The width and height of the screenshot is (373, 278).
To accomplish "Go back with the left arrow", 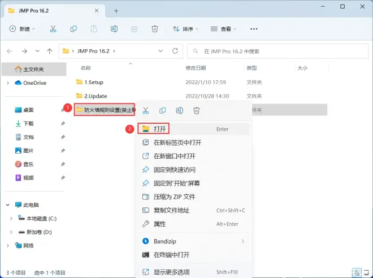I will tap(10, 51).
